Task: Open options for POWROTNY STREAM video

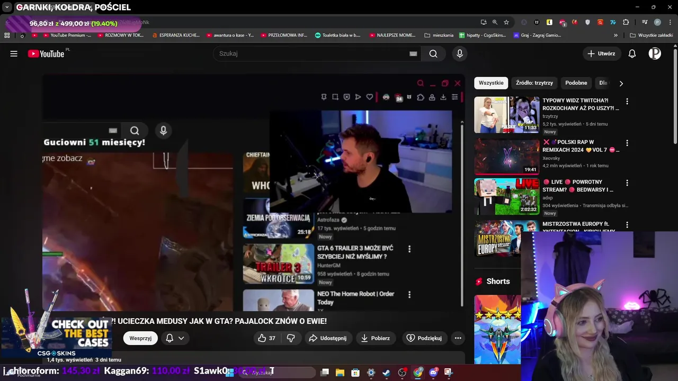Action: pyautogui.click(x=627, y=183)
